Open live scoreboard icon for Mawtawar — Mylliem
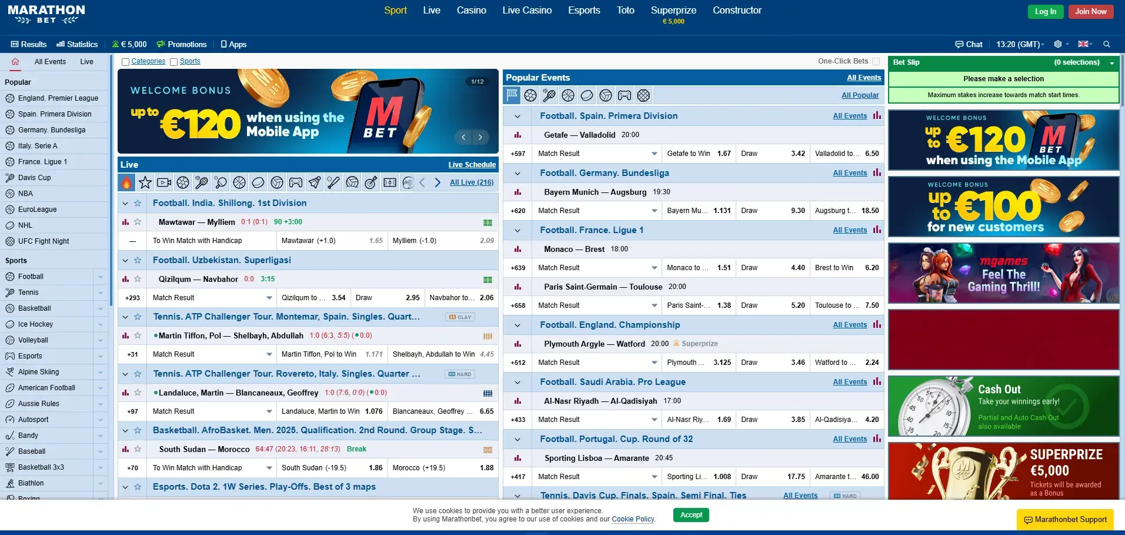This screenshot has height=535, width=1125. tap(488, 222)
